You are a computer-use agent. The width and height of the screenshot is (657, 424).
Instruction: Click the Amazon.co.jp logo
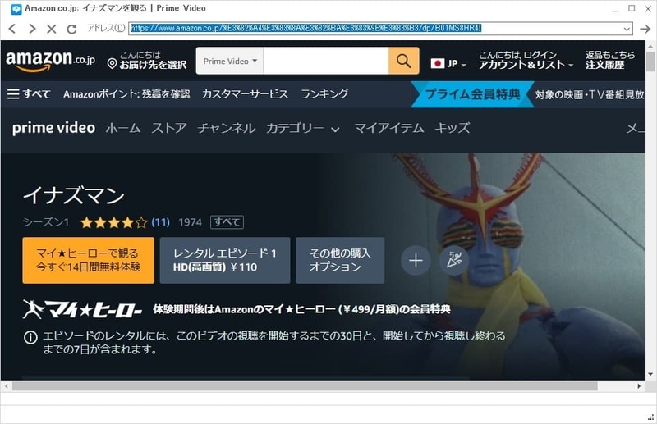50,61
